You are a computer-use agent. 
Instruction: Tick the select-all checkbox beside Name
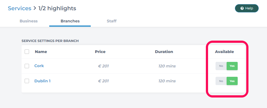[27, 52]
